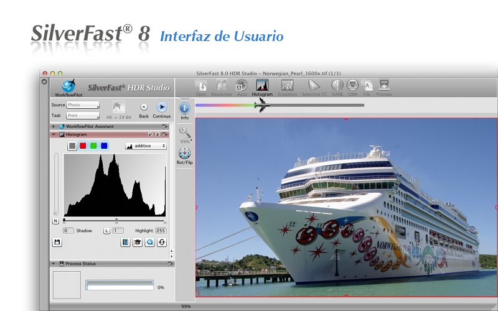Open the Selective CC tool
Screen dimensions: 498x311
314,85
